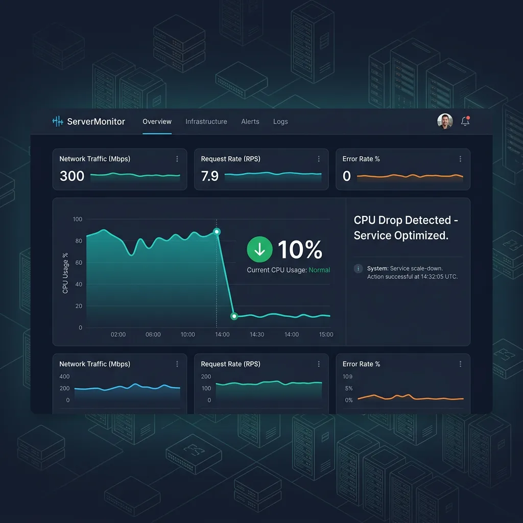Click the ServerMonitor logo icon
Viewport: 523px width, 523px height.
tap(58, 122)
